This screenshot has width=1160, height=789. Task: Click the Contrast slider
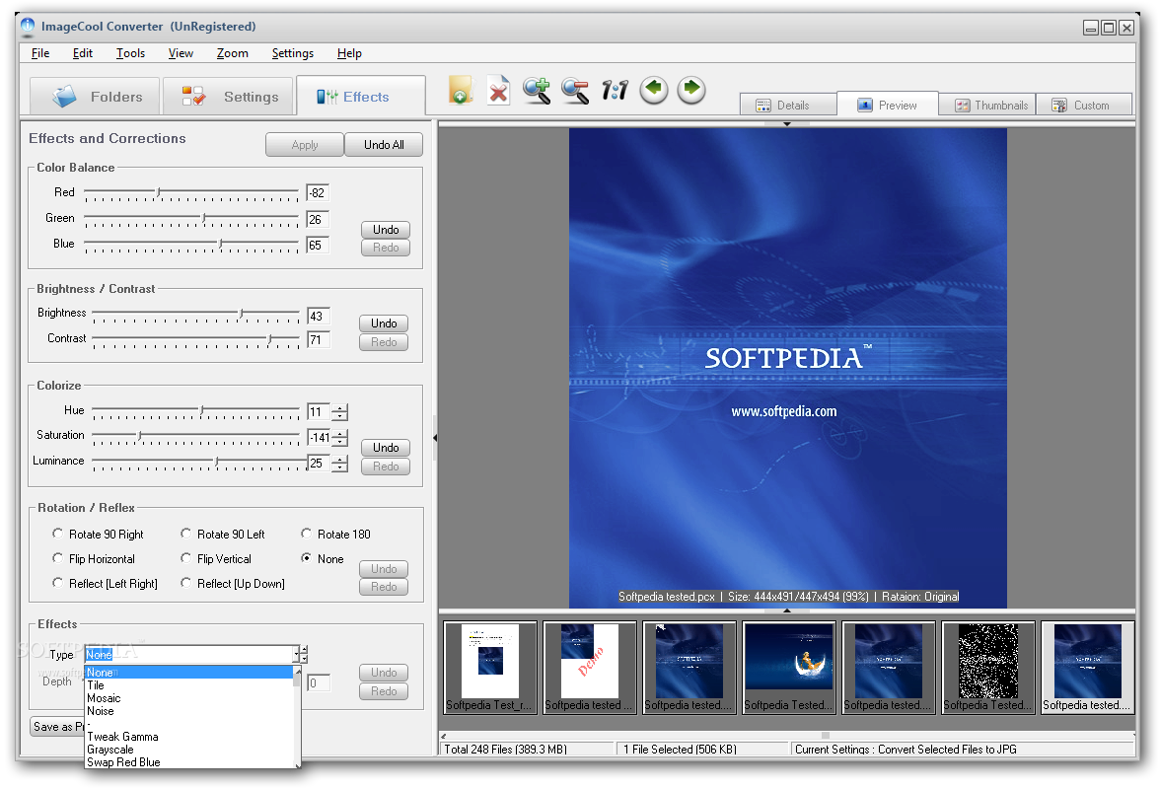[195, 340]
